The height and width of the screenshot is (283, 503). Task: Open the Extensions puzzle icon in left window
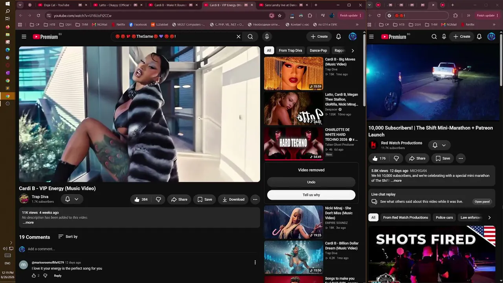click(x=310, y=15)
